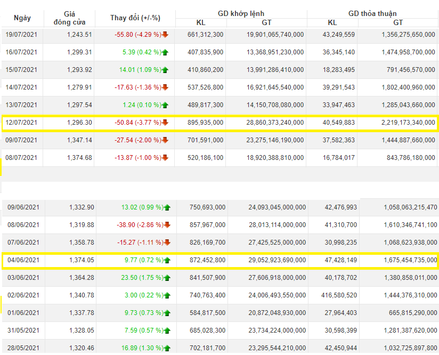Click closing price 1,374.05
The width and height of the screenshot is (439, 355).
[82, 260]
